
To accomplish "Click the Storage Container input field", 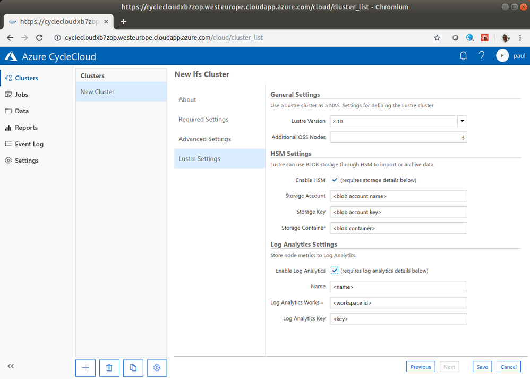I will pyautogui.click(x=398, y=228).
